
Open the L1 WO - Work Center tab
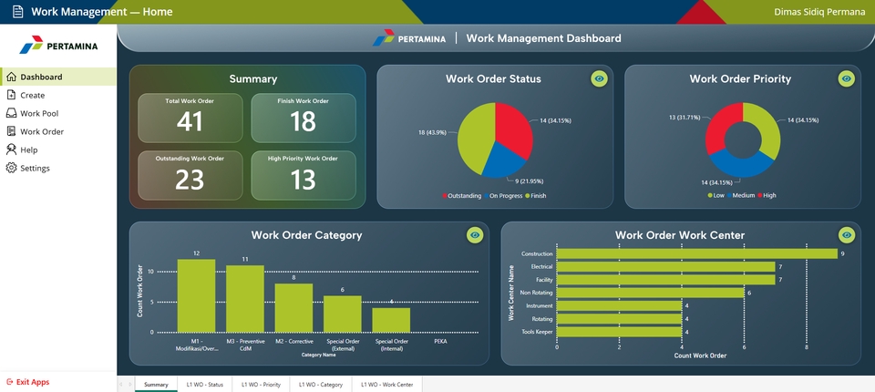[386, 385]
